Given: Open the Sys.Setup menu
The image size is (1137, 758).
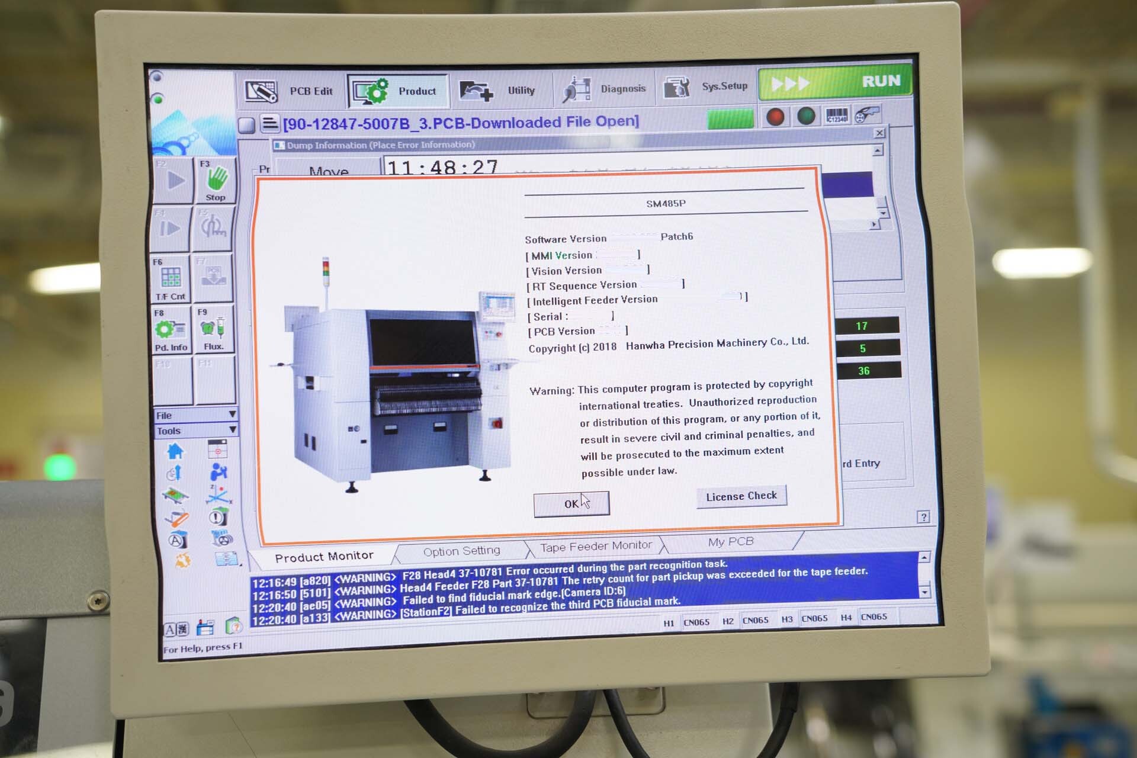Looking at the screenshot, I should (706, 87).
